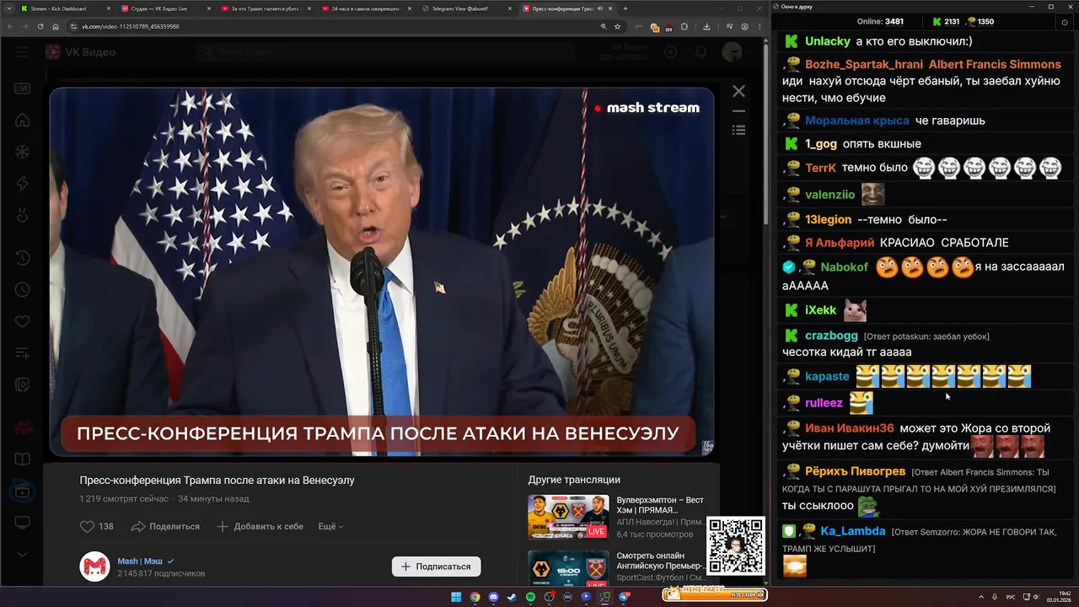The width and height of the screenshot is (1079, 607).
Task: Click the browser home icon
Action: tap(55, 26)
